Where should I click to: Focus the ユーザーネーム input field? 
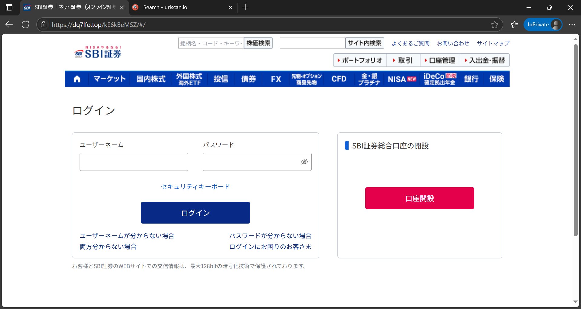click(134, 162)
